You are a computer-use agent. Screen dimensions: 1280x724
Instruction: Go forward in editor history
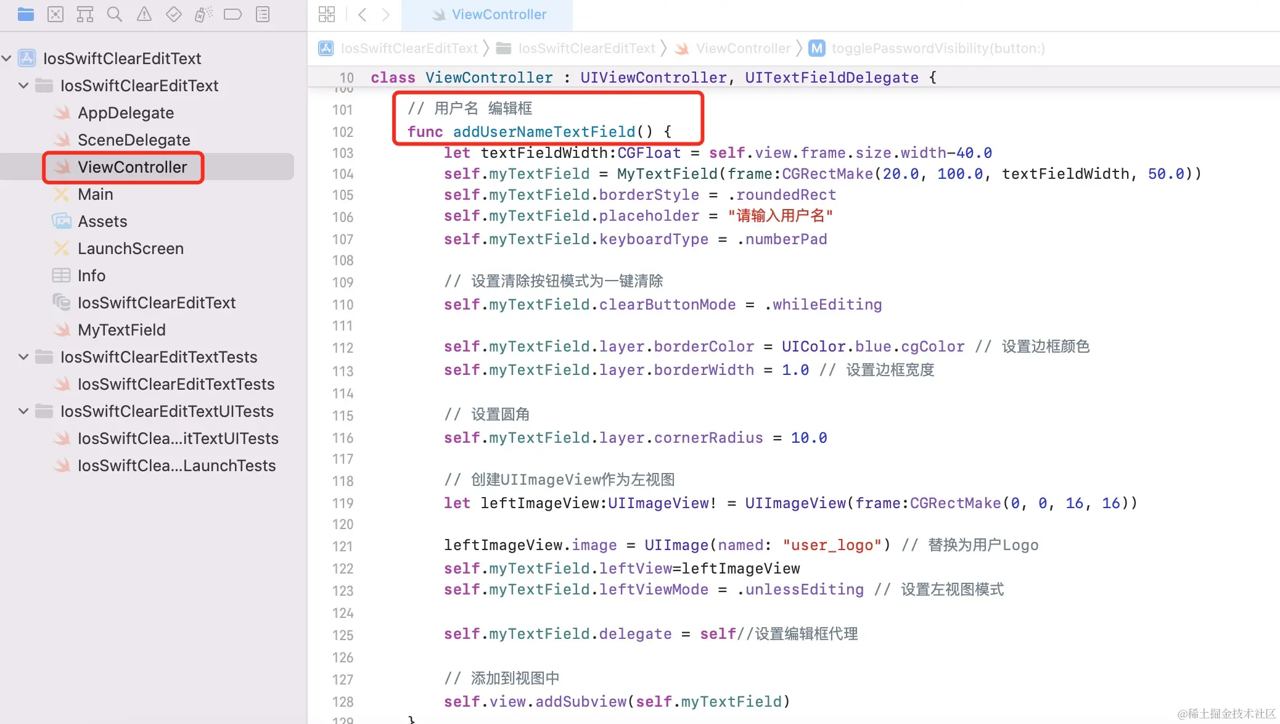click(386, 14)
